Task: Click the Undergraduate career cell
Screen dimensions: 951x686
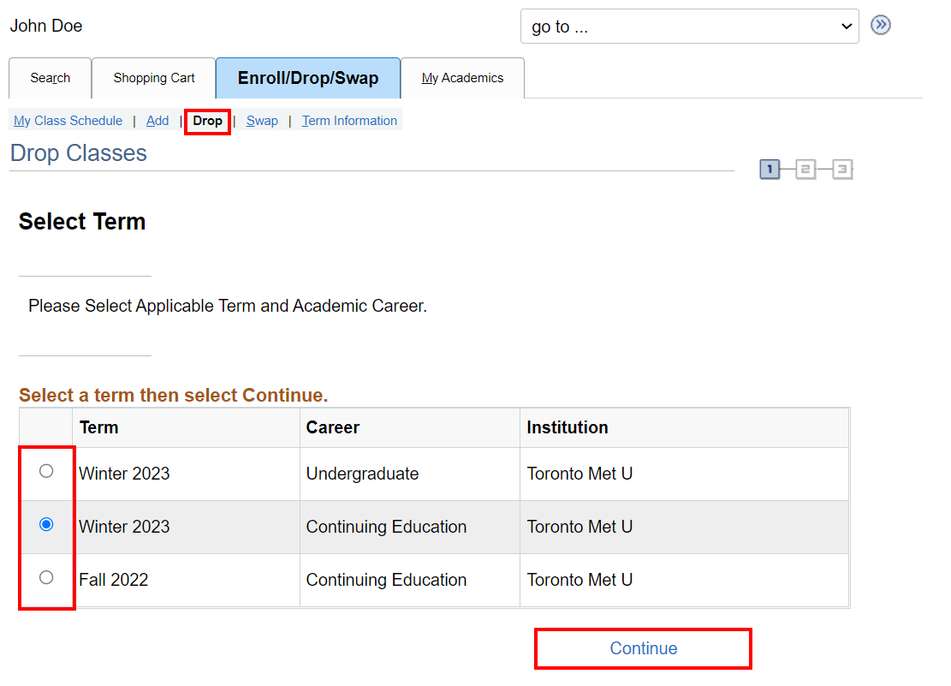Action: [362, 474]
